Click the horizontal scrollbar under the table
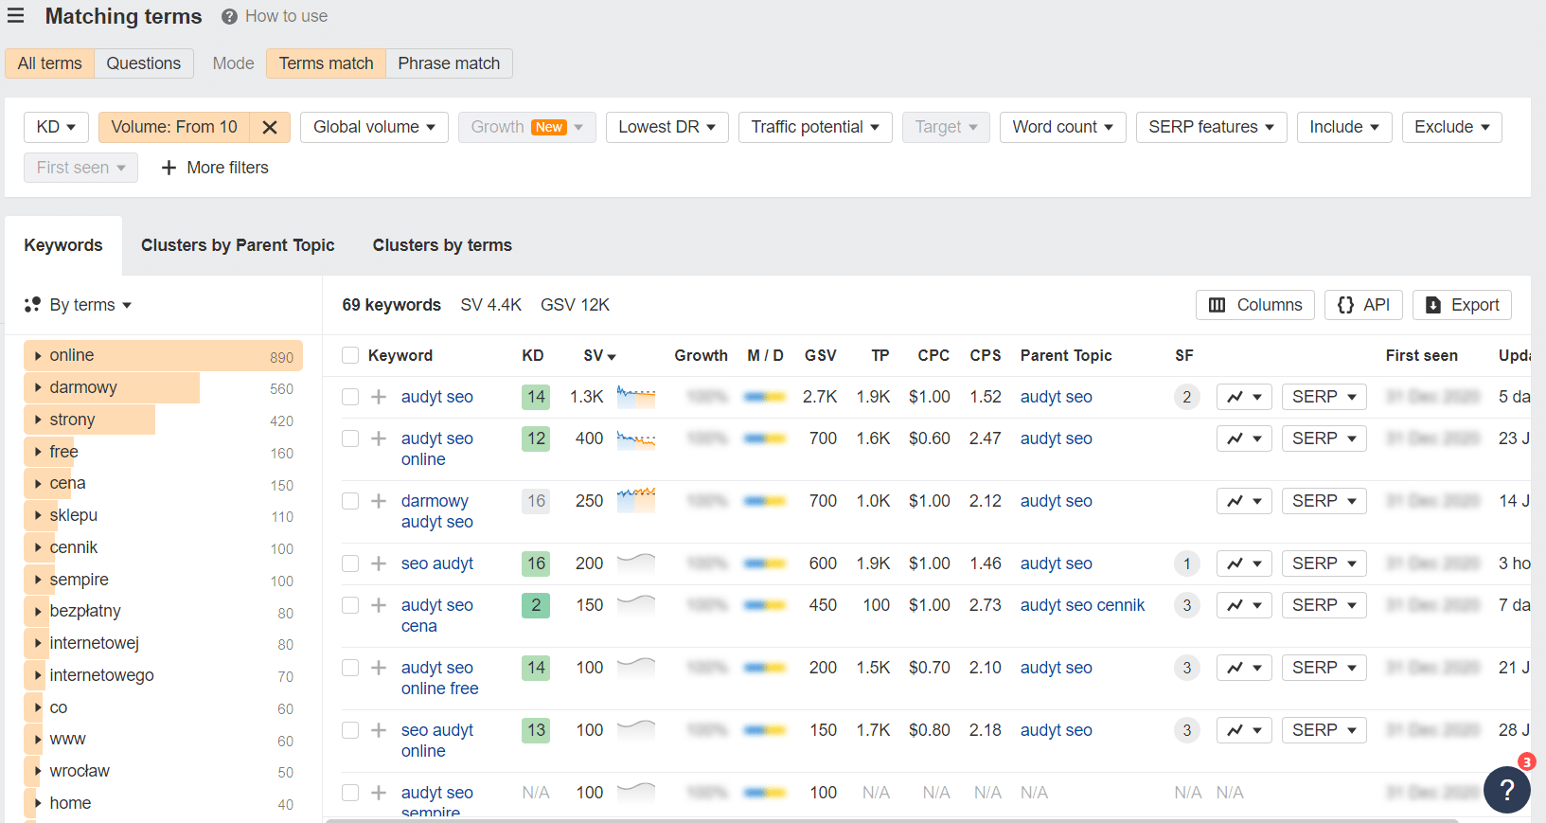The height and width of the screenshot is (823, 1546). [892, 820]
